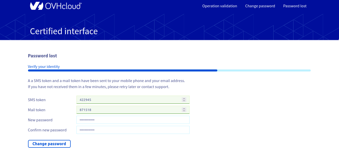The height and width of the screenshot is (151, 339).
Task: Click the Verify your identity step label
Action: pos(44,67)
